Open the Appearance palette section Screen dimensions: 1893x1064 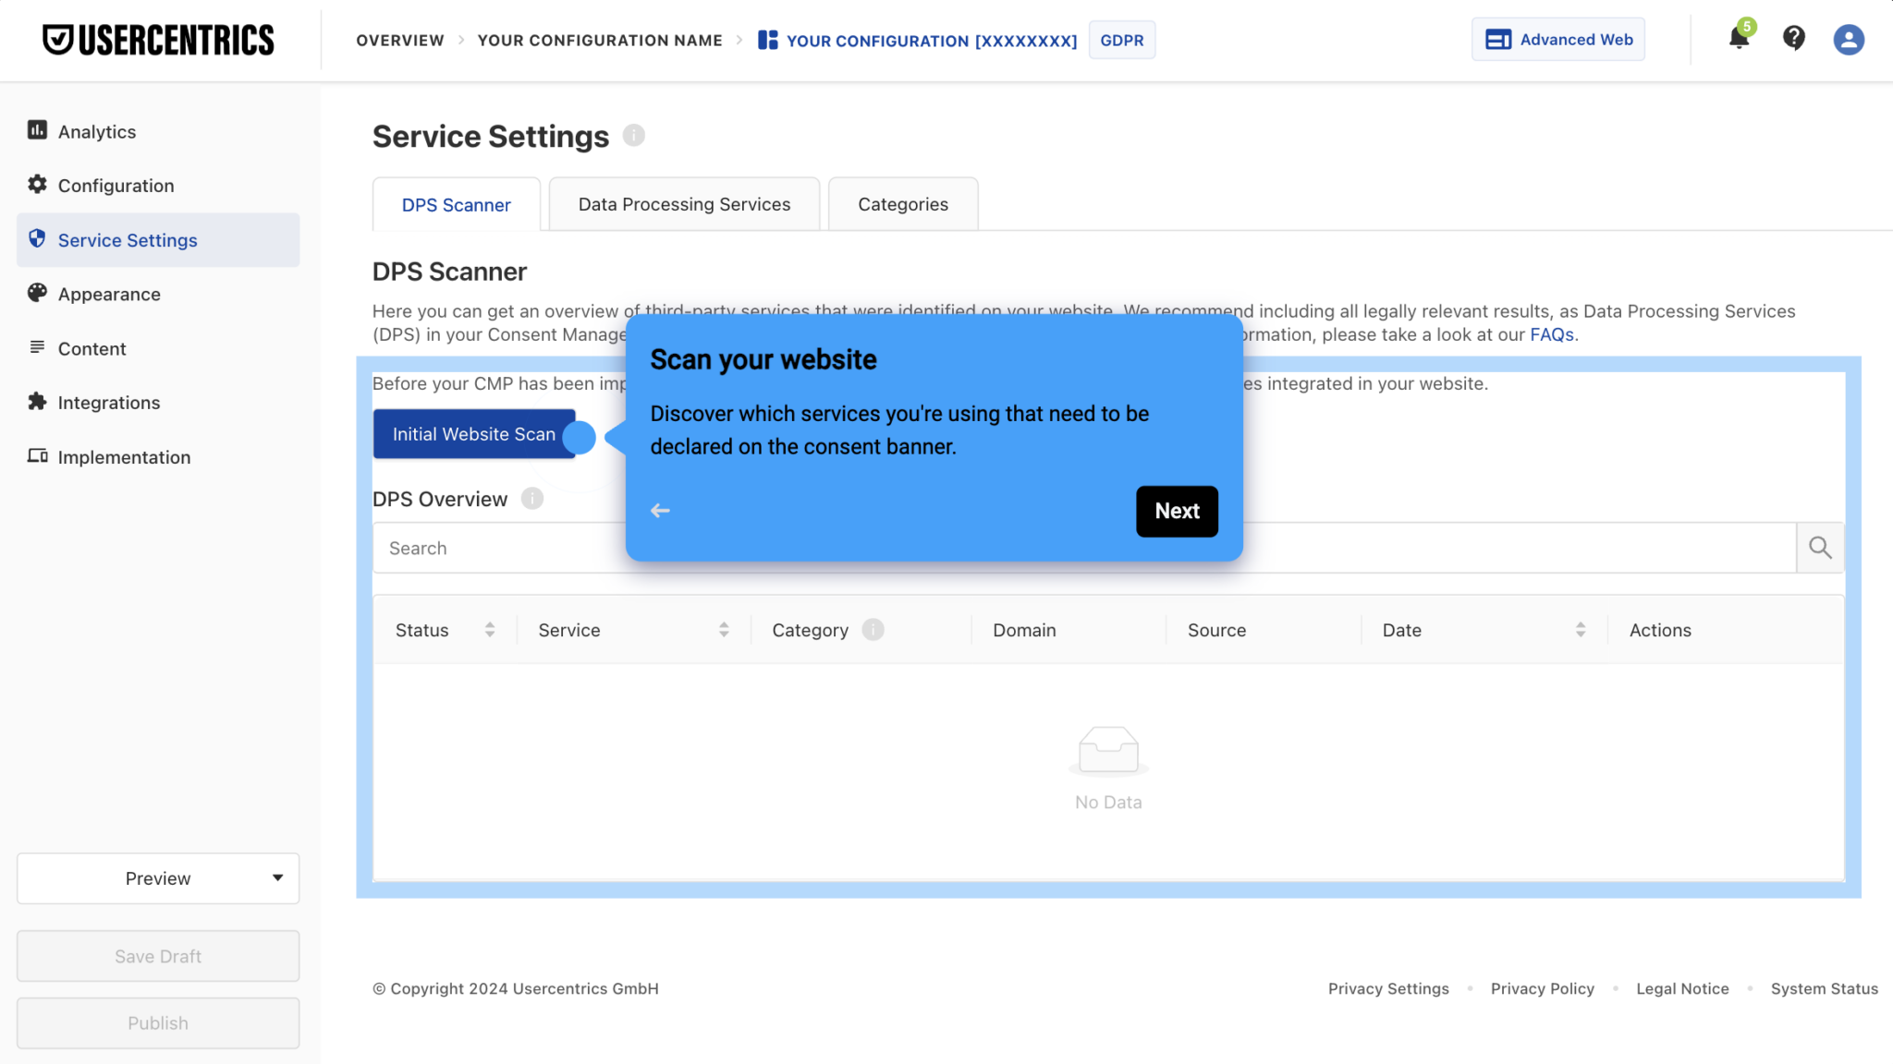point(37,294)
